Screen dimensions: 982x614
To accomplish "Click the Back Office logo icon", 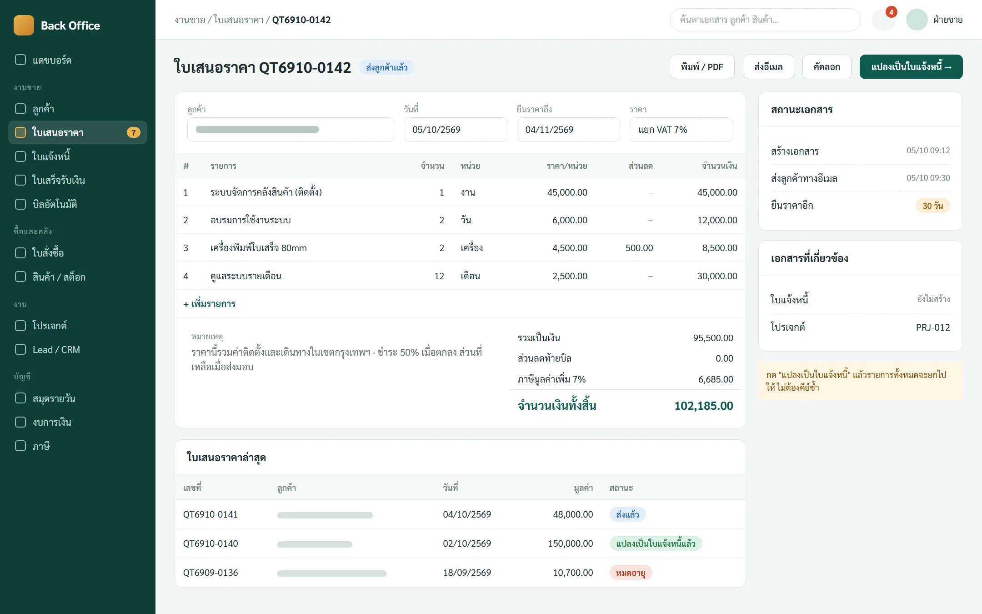I will [24, 25].
